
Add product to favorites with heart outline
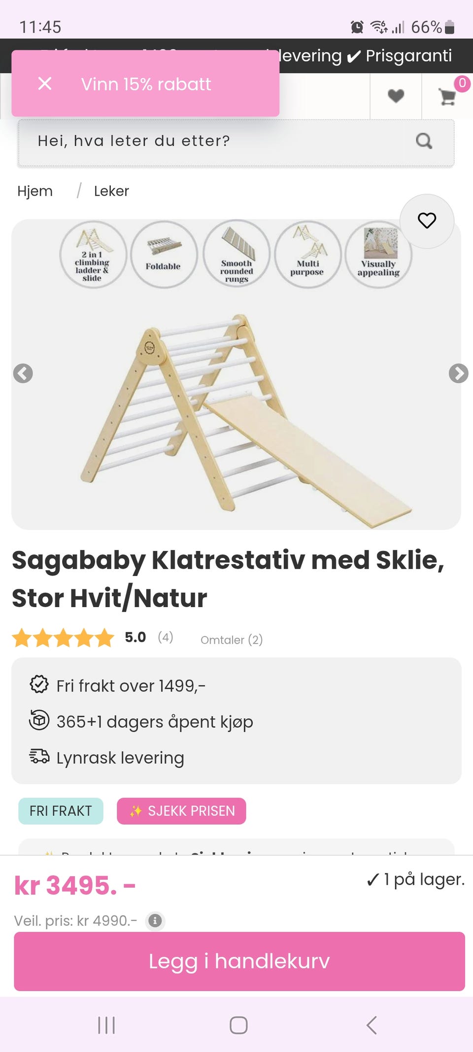tap(427, 220)
